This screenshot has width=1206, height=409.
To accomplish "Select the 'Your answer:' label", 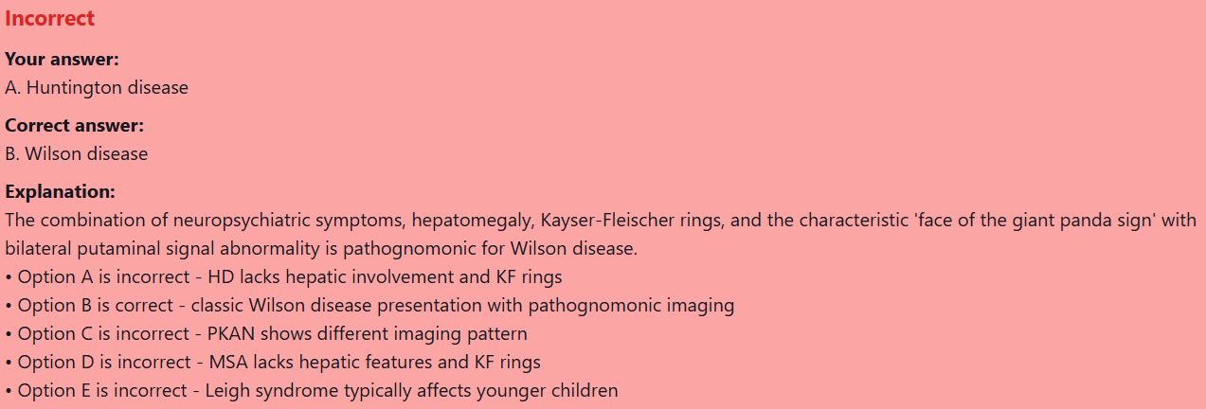I will click(x=62, y=60).
